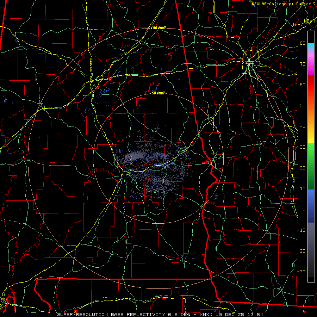Click the KMXX radar station identifier

(207, 315)
